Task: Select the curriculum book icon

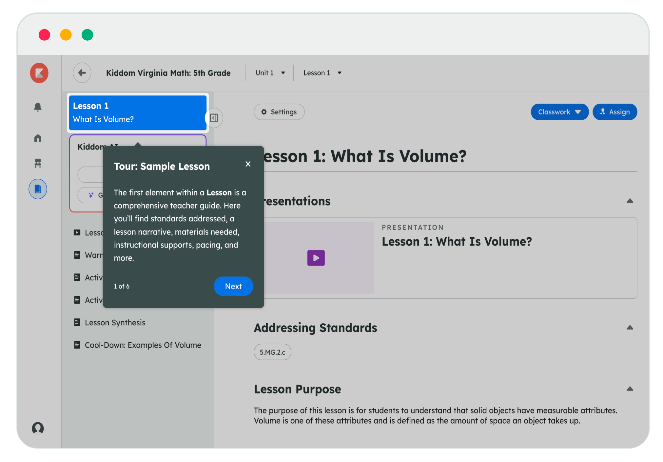Action: click(x=38, y=189)
